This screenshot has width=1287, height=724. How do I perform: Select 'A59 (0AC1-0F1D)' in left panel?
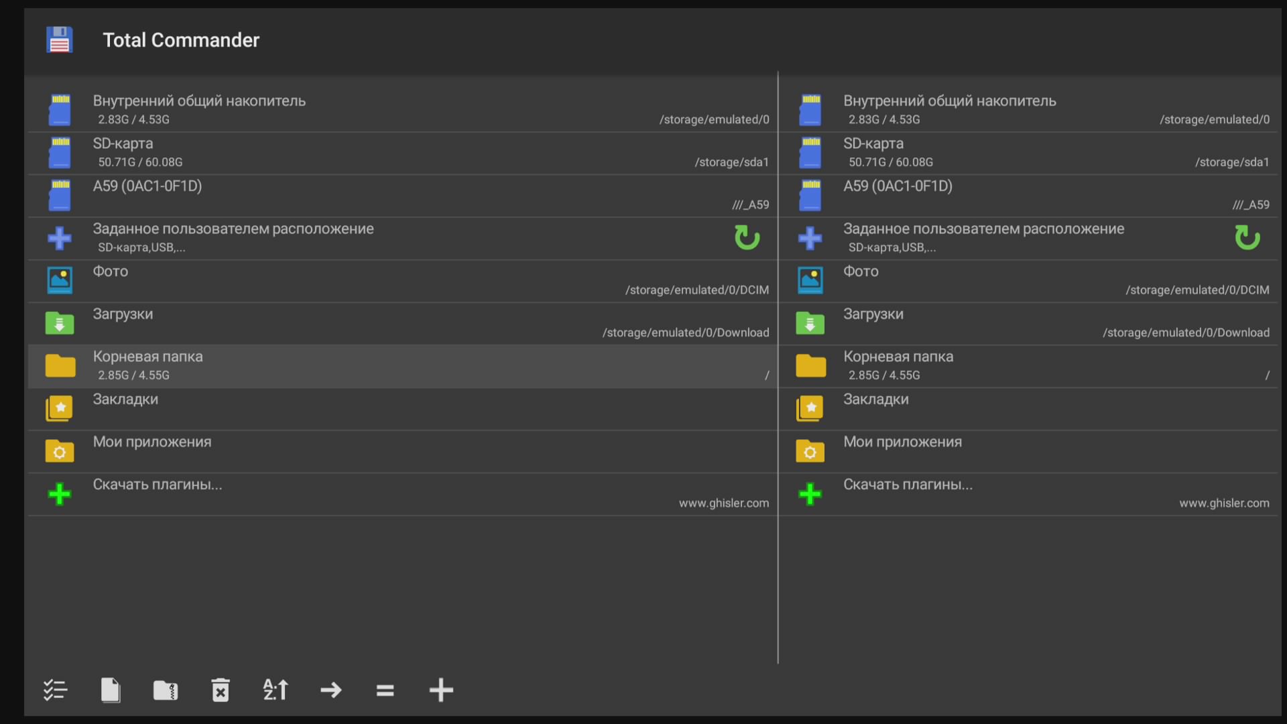coord(147,186)
